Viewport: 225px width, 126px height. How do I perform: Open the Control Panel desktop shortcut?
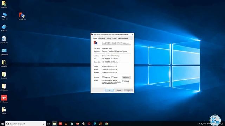point(4,52)
